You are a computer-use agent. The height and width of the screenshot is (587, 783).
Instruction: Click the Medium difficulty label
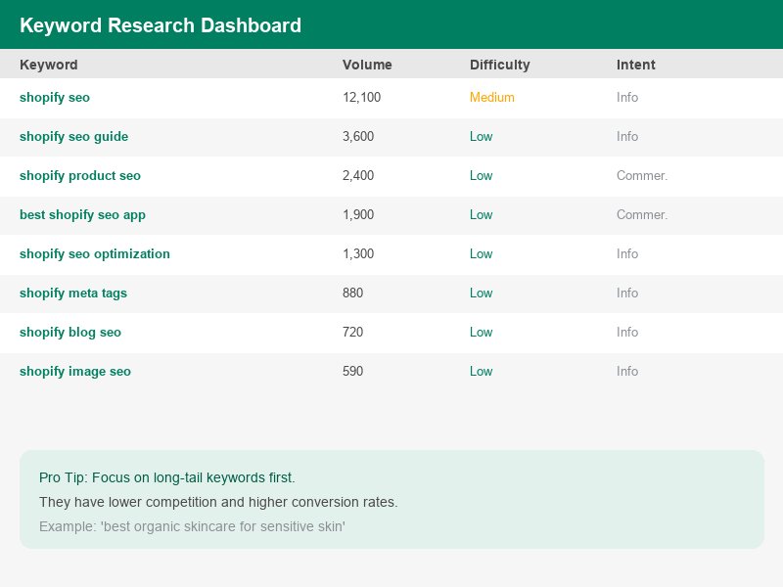(492, 97)
